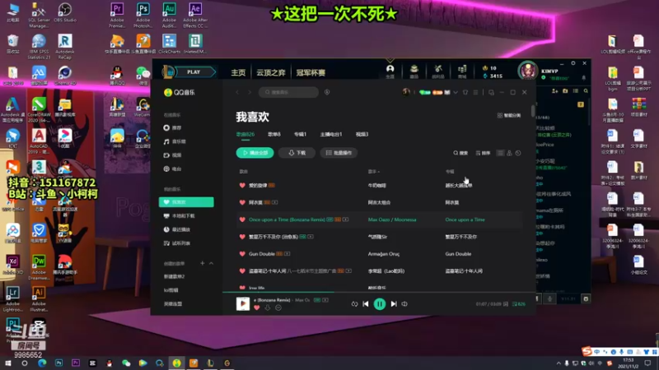Open League client profile icon

(390, 71)
